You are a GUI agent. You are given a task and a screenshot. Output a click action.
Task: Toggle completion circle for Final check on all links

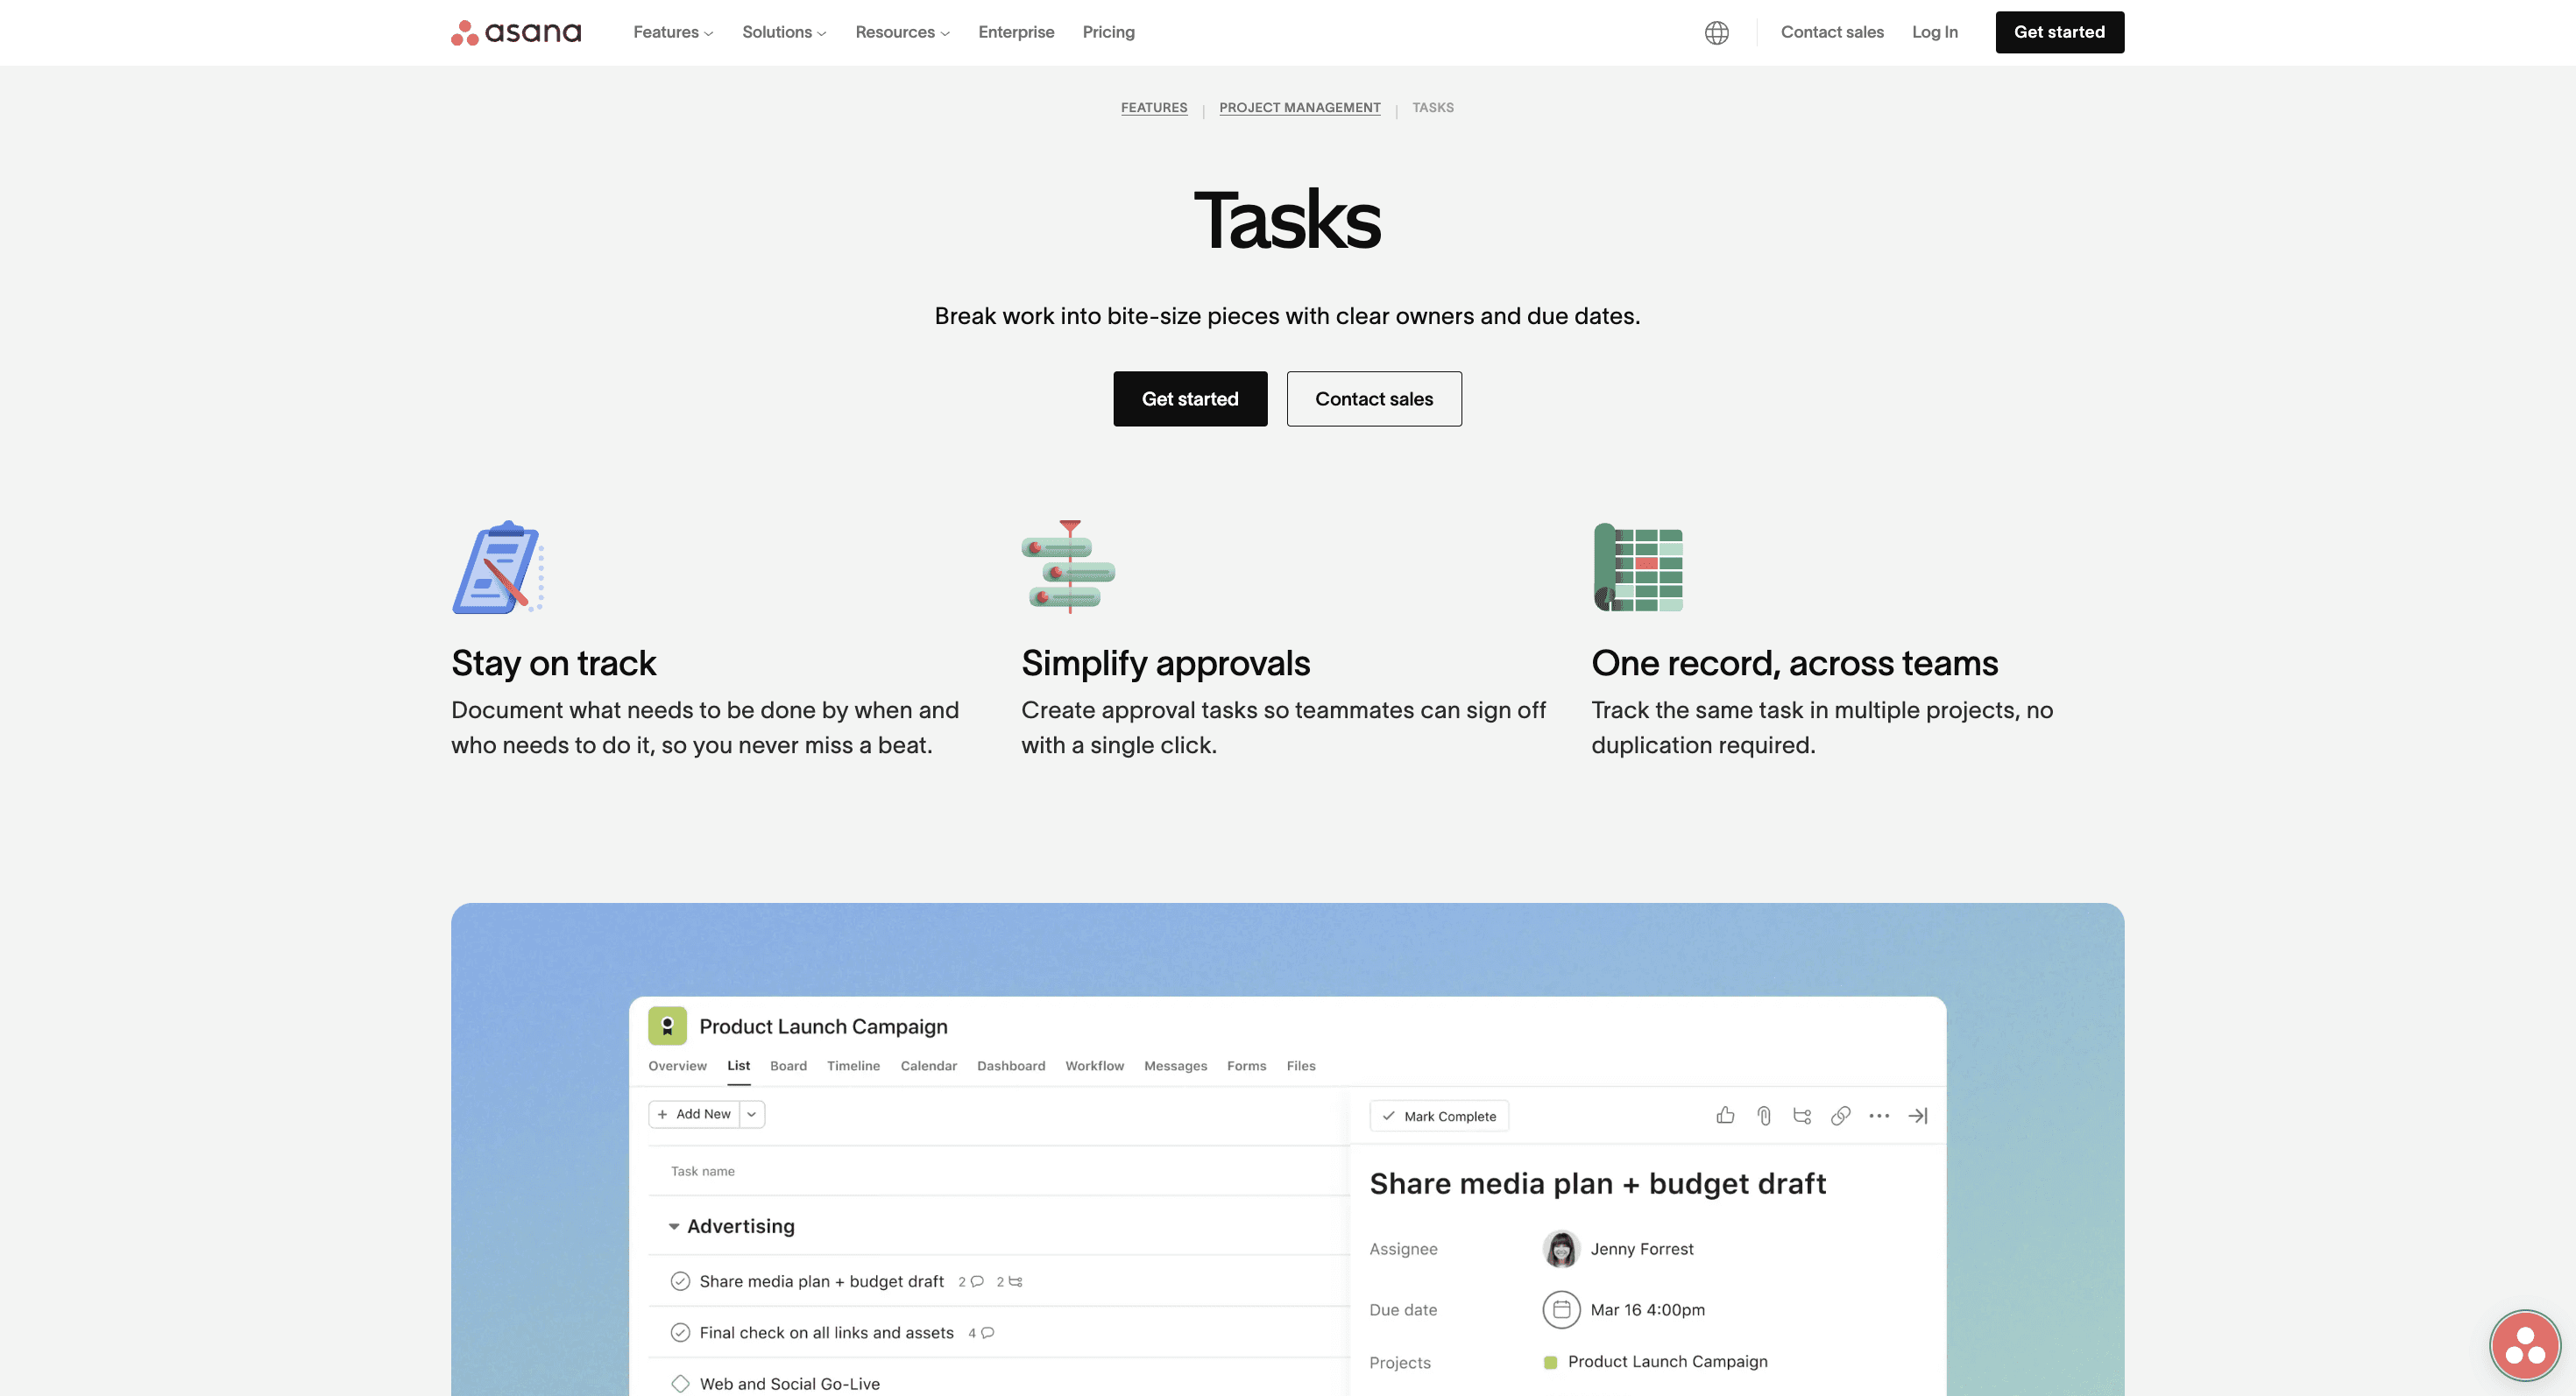(x=680, y=1332)
